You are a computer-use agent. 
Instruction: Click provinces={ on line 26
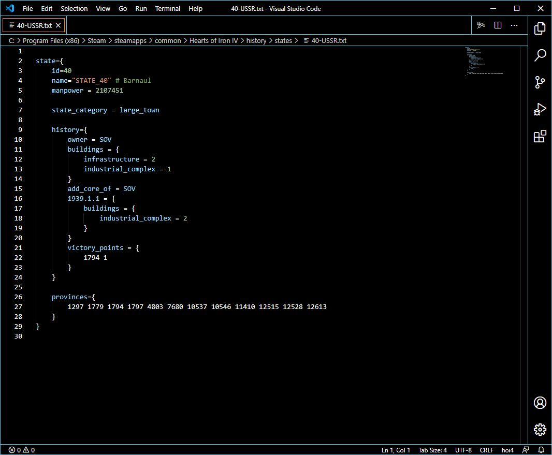[x=74, y=297]
